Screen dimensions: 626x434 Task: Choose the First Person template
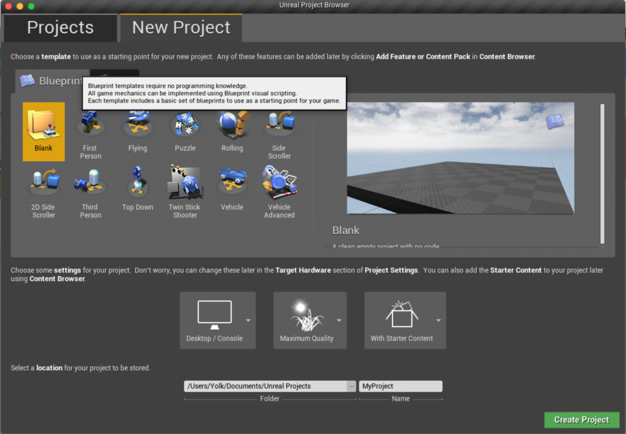pos(90,133)
